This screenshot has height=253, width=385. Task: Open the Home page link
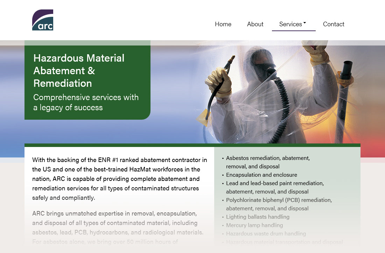point(223,24)
